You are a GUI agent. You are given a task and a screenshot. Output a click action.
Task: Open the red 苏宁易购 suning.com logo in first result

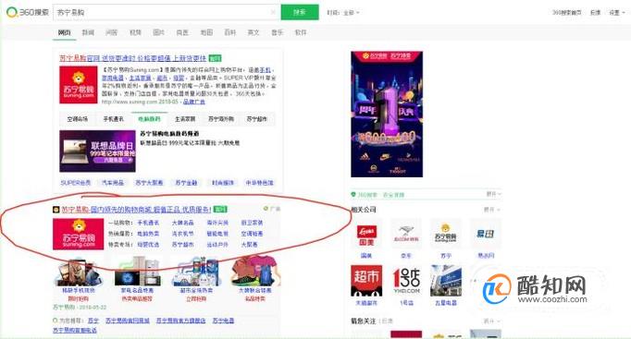point(79,85)
